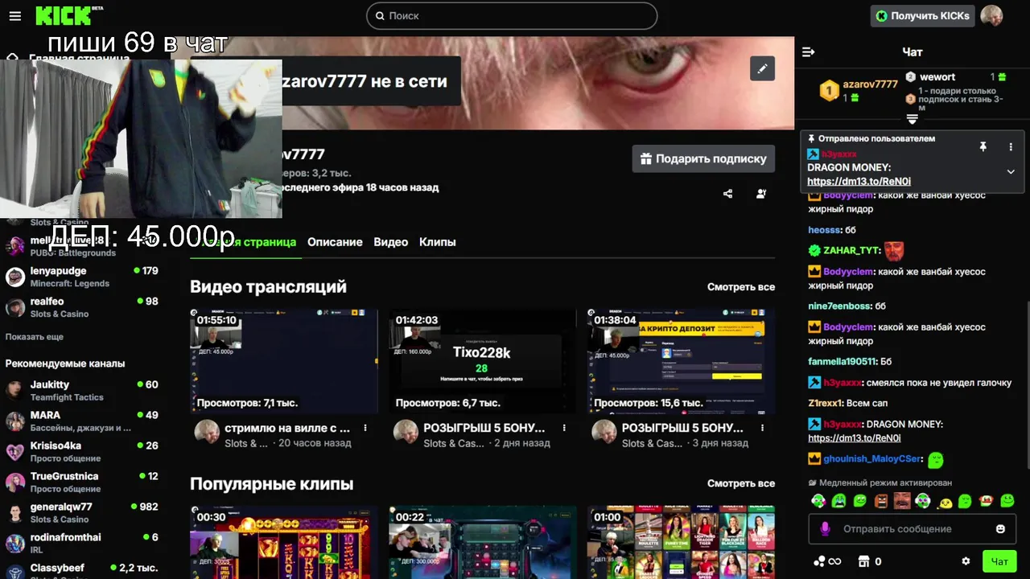Click azarov7777 in the gift leaderboard
The image size is (1030, 579).
pos(870,84)
